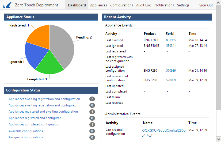This screenshot has width=221, height=142.
Task: Open the Available configurations link
Action: 26,131
